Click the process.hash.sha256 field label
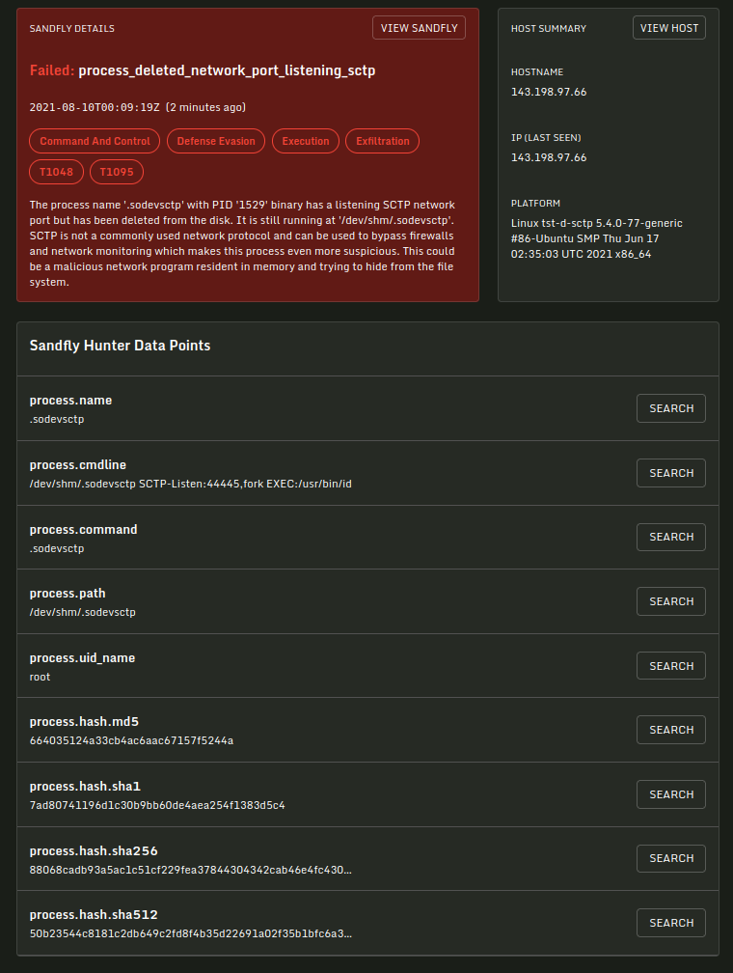Image resolution: width=733 pixels, height=973 pixels. tap(94, 850)
